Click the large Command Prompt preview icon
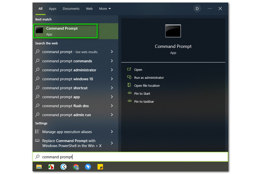 (x=173, y=31)
